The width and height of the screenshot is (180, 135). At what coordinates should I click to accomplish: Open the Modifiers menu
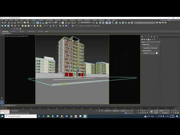click(x=34, y=20)
